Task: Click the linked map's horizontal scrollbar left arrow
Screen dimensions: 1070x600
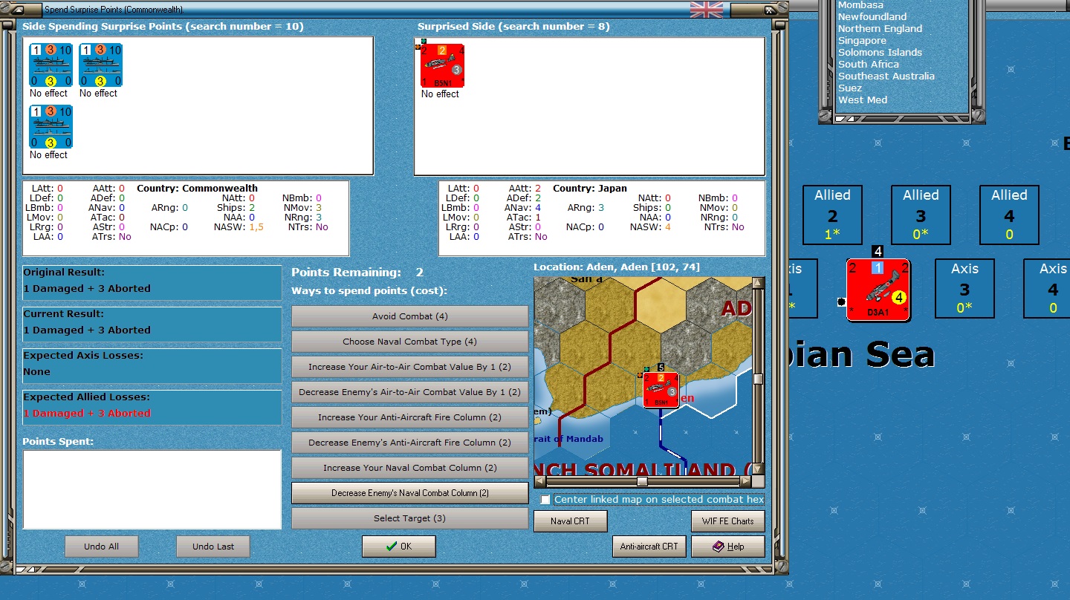Action: 540,482
